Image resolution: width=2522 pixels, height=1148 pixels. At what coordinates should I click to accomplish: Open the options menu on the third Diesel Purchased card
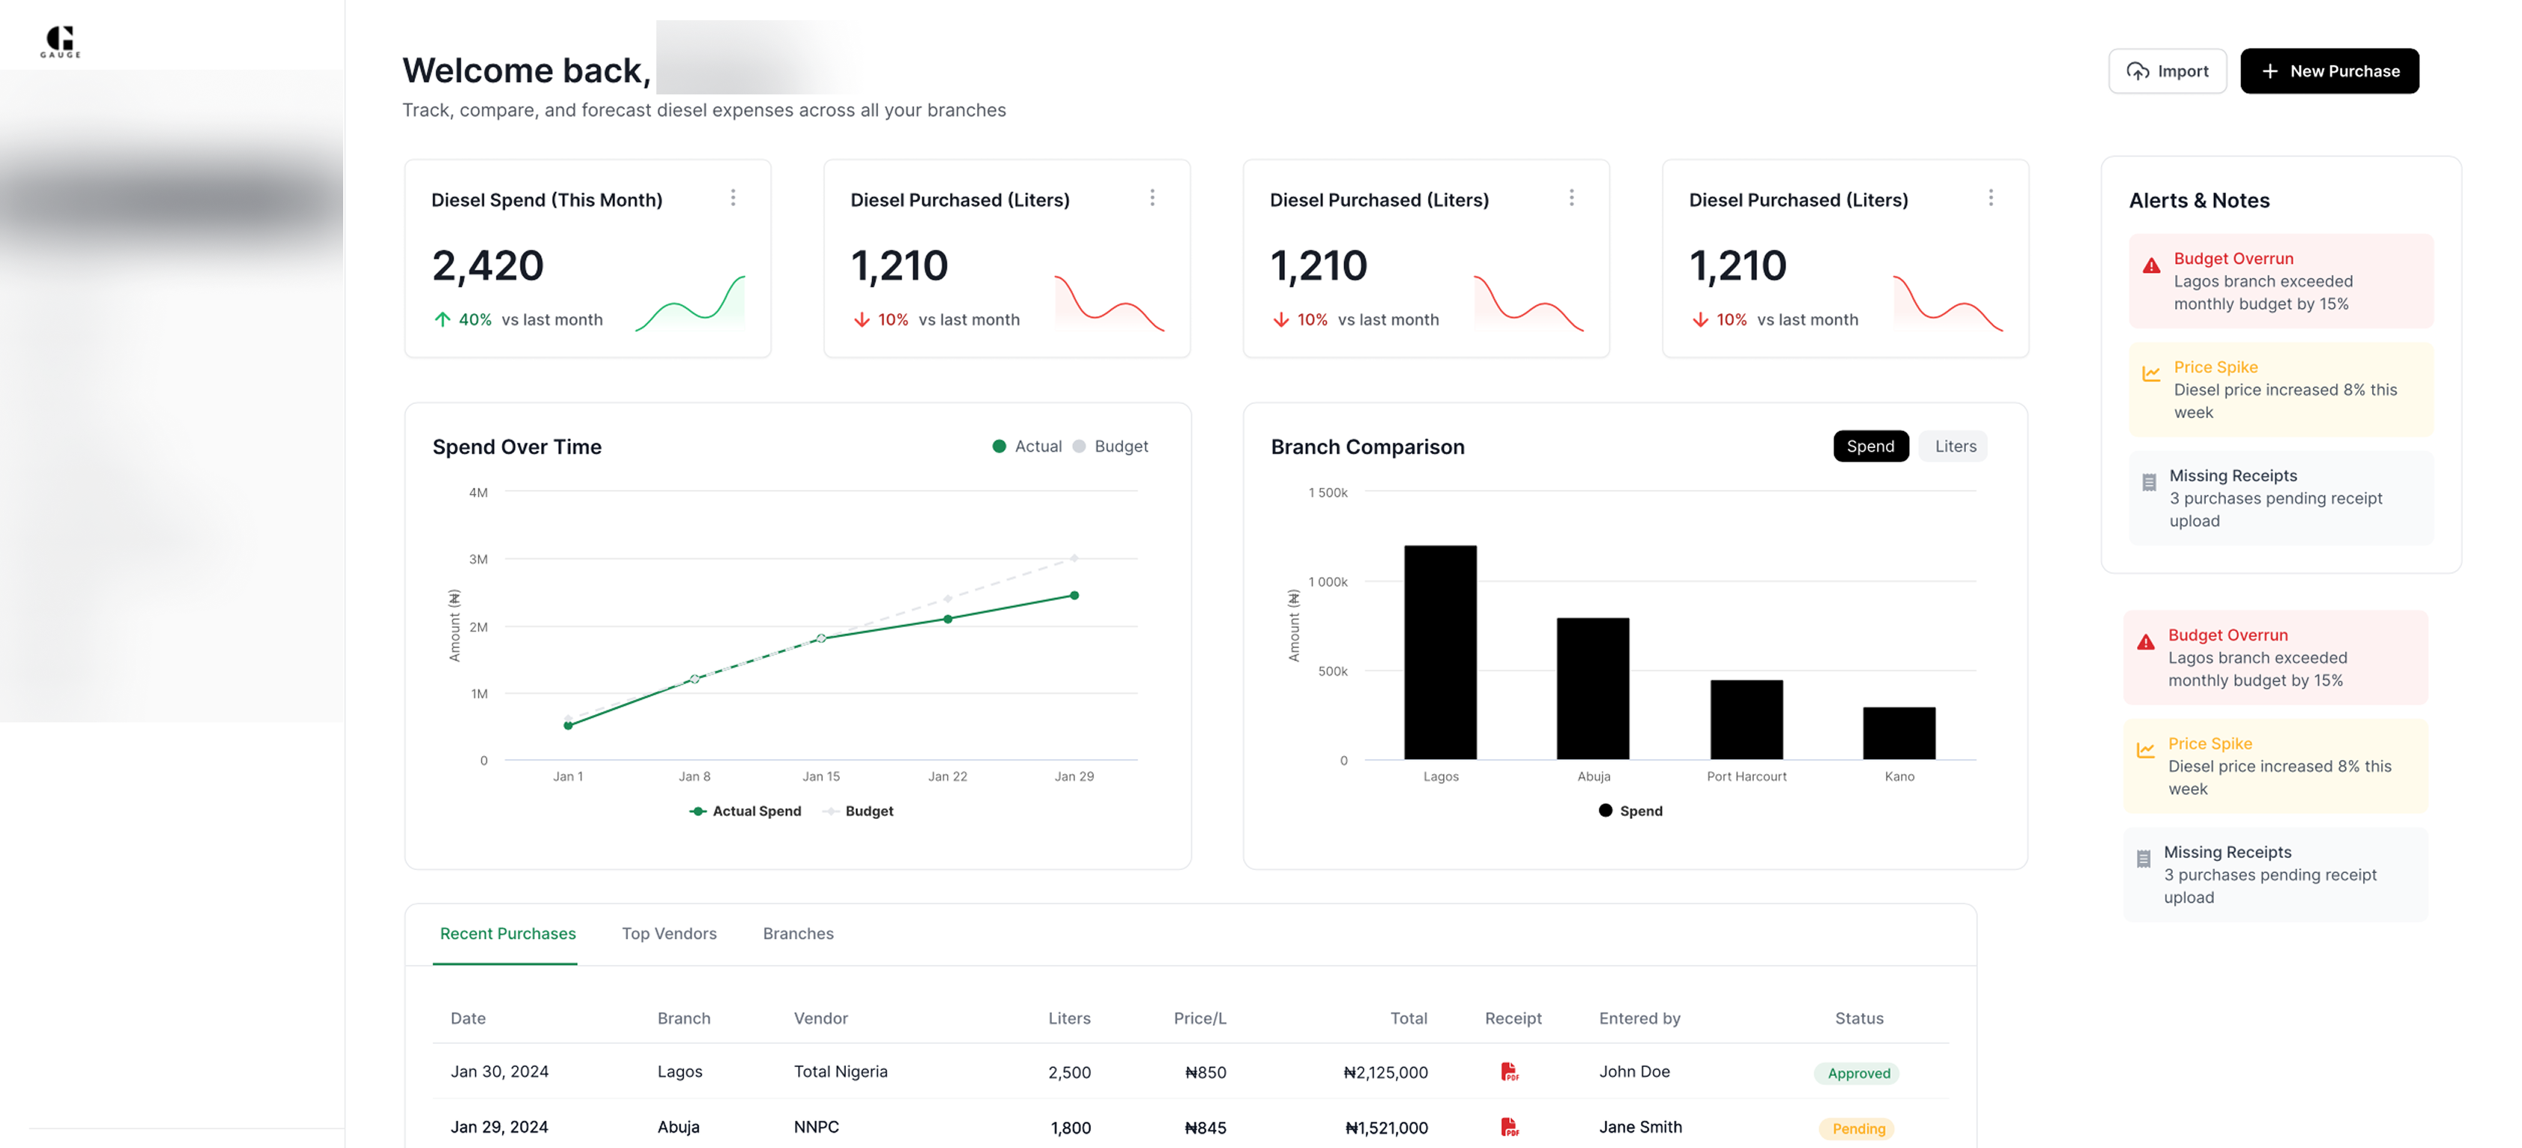[x=1571, y=197]
